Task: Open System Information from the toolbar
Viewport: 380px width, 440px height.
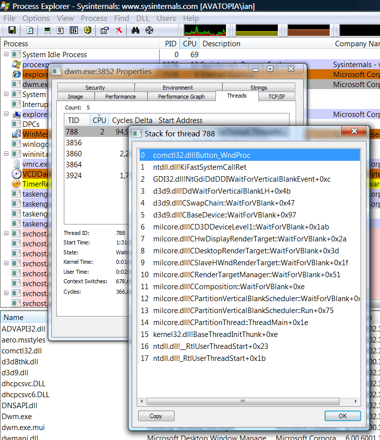Action: click(x=47, y=30)
